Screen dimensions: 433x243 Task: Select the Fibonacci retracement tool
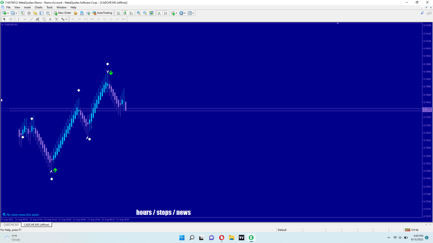tap(44, 19)
